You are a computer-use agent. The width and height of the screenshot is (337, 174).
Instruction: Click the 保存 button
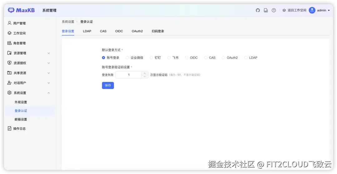coord(108,85)
